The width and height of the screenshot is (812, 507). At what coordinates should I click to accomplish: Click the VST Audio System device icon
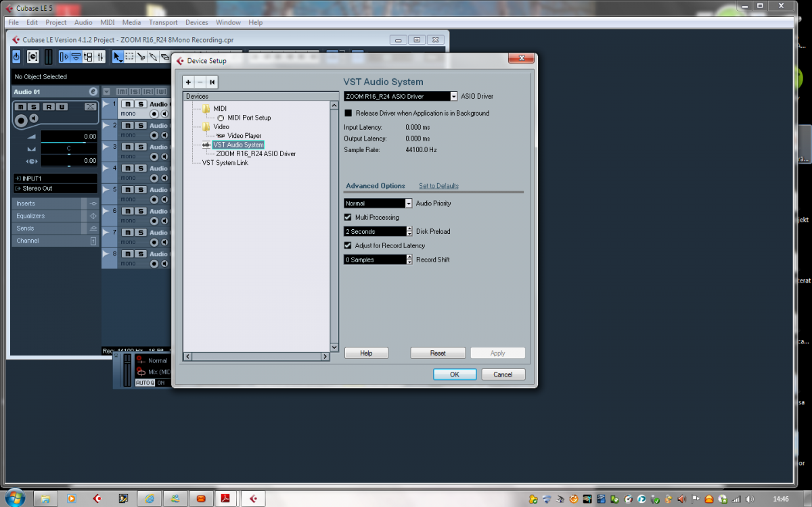[206, 145]
